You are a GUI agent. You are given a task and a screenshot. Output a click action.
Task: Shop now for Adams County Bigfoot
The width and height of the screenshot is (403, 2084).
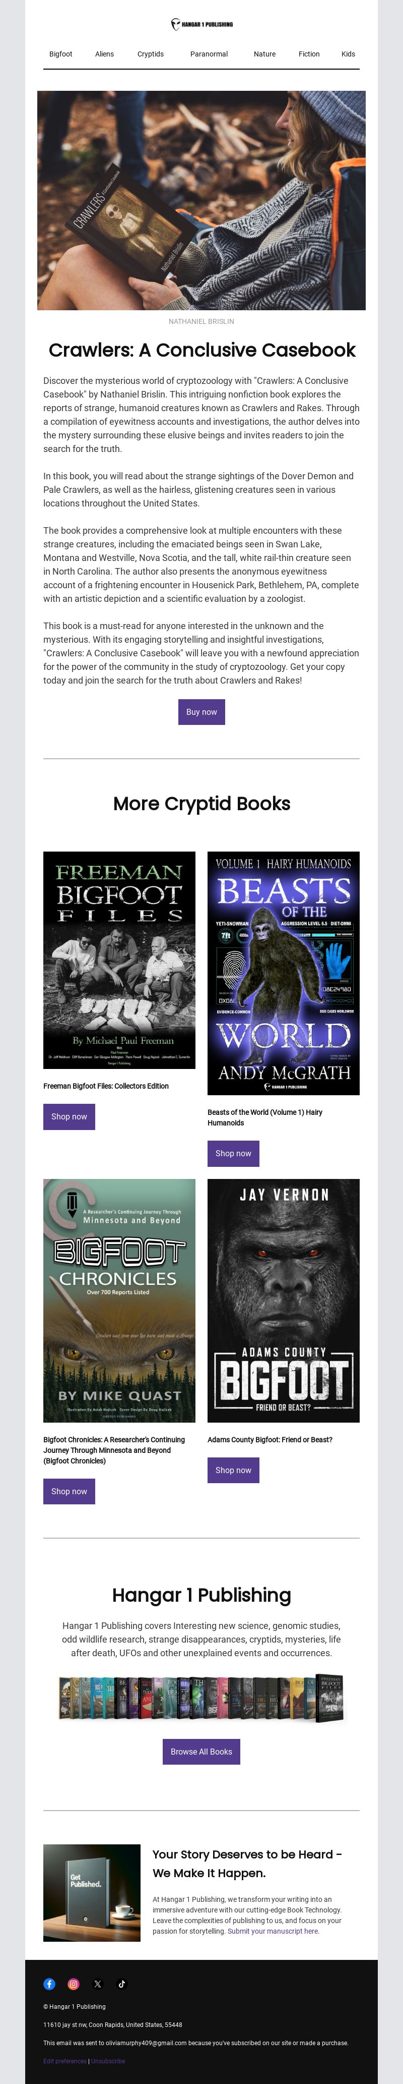coord(233,1470)
